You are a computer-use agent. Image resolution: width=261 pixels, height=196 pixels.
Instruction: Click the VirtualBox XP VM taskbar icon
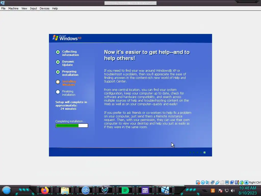[x=165, y=190]
